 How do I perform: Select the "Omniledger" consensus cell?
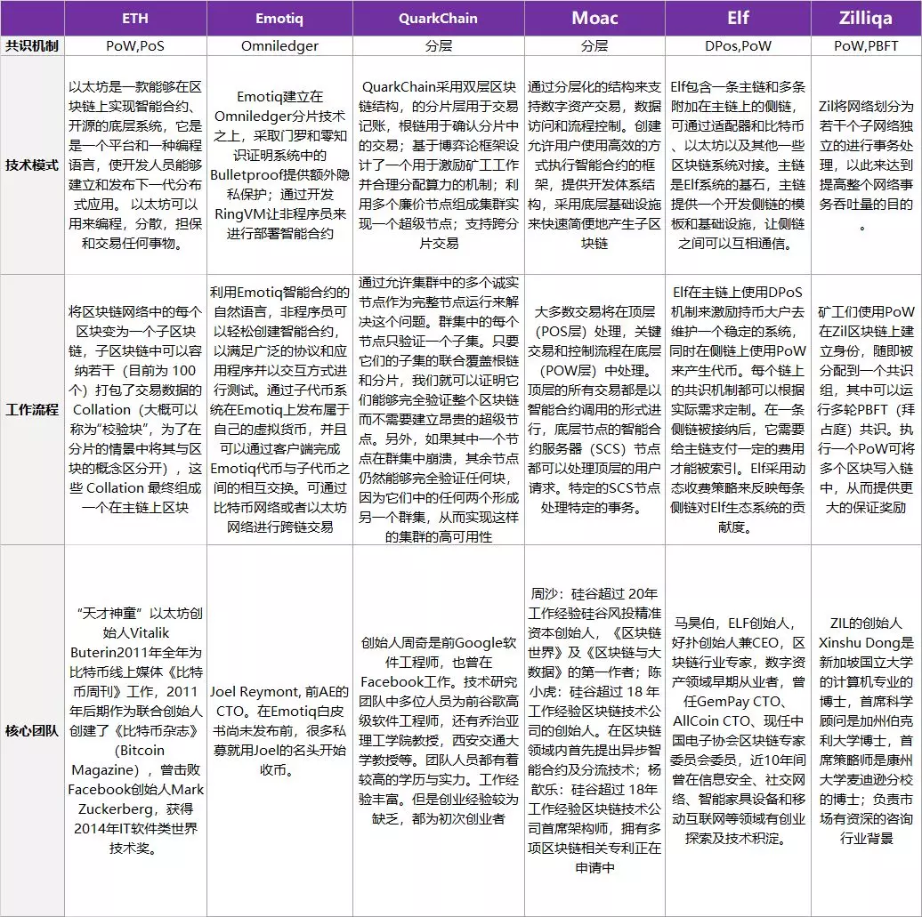(x=279, y=46)
